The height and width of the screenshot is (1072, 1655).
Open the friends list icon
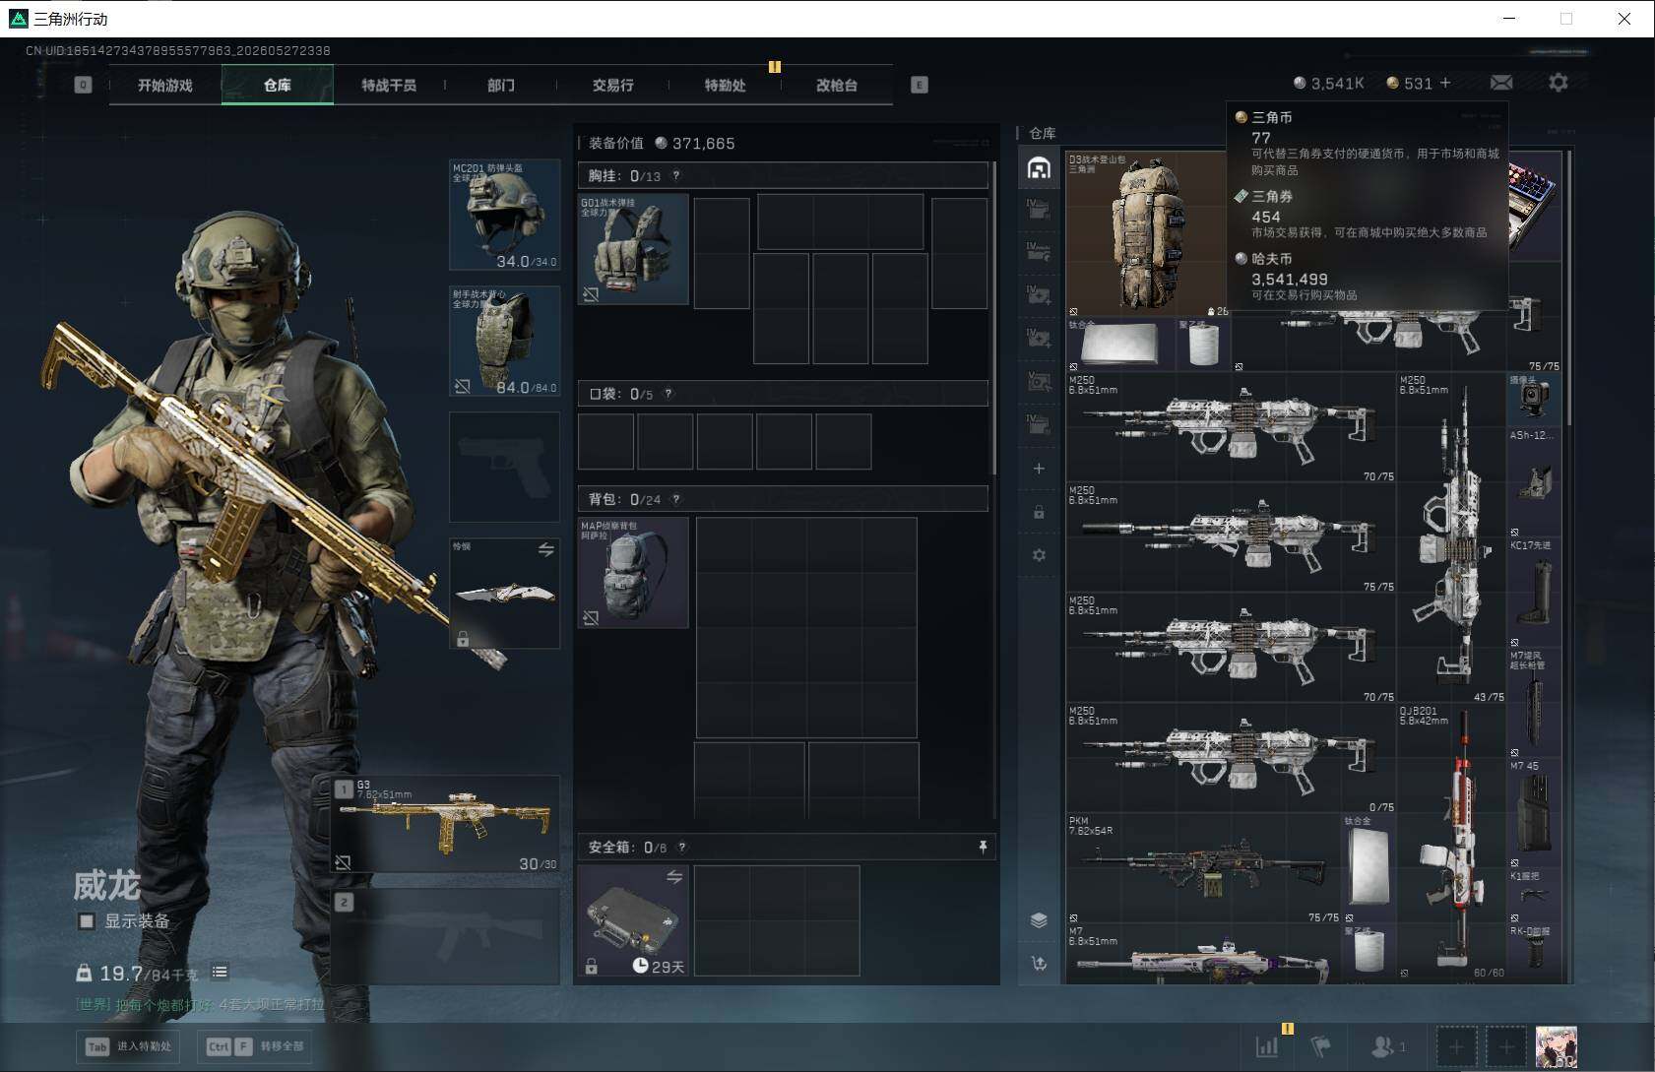click(x=1388, y=1046)
